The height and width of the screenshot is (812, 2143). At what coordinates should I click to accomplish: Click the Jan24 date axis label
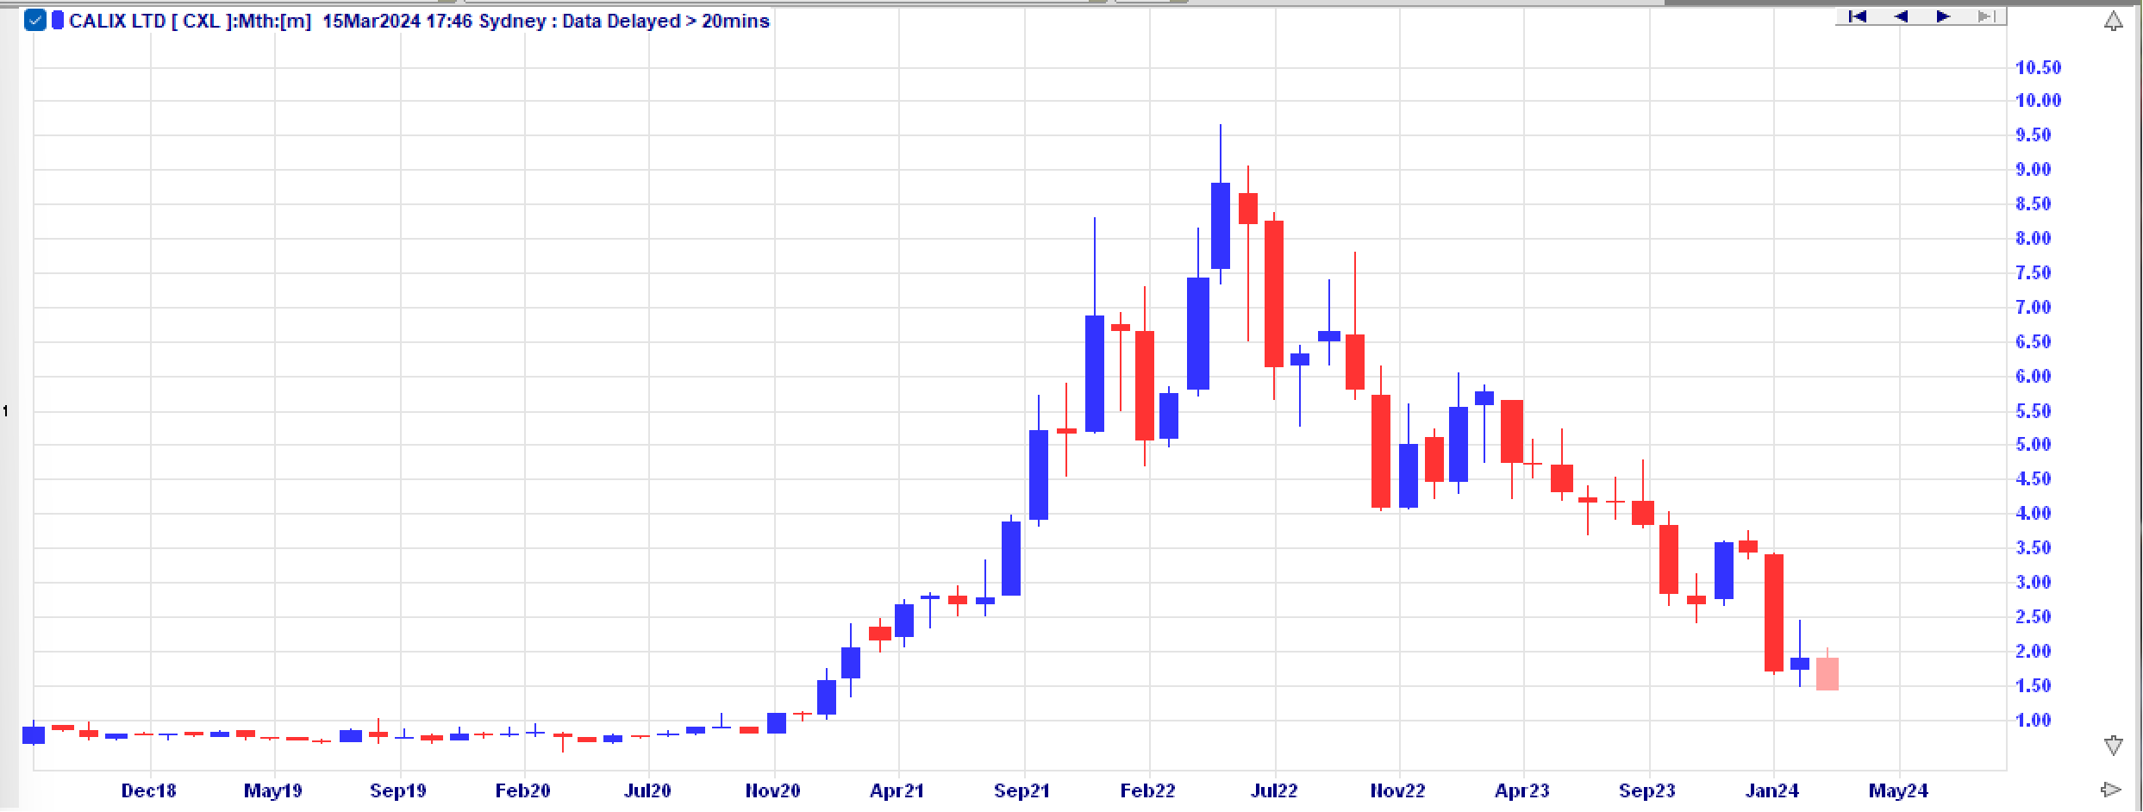[1771, 790]
